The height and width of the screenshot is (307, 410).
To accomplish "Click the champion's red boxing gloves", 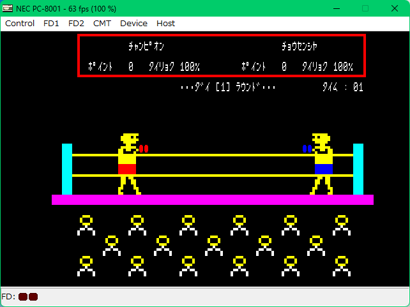I will point(144,149).
